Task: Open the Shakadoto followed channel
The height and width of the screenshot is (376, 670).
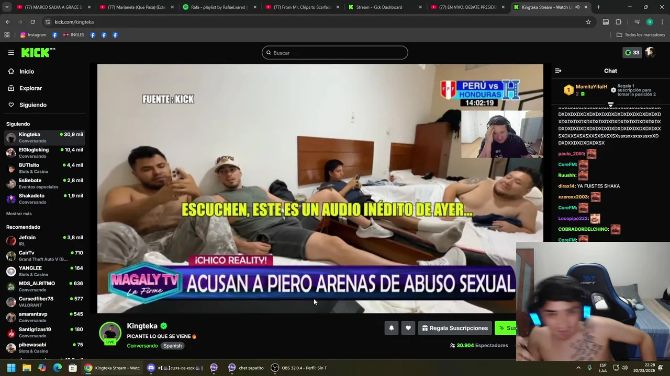Action: pyautogui.click(x=44, y=198)
